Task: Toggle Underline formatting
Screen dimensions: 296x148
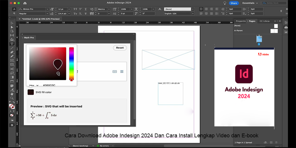Action: coord(86,9)
